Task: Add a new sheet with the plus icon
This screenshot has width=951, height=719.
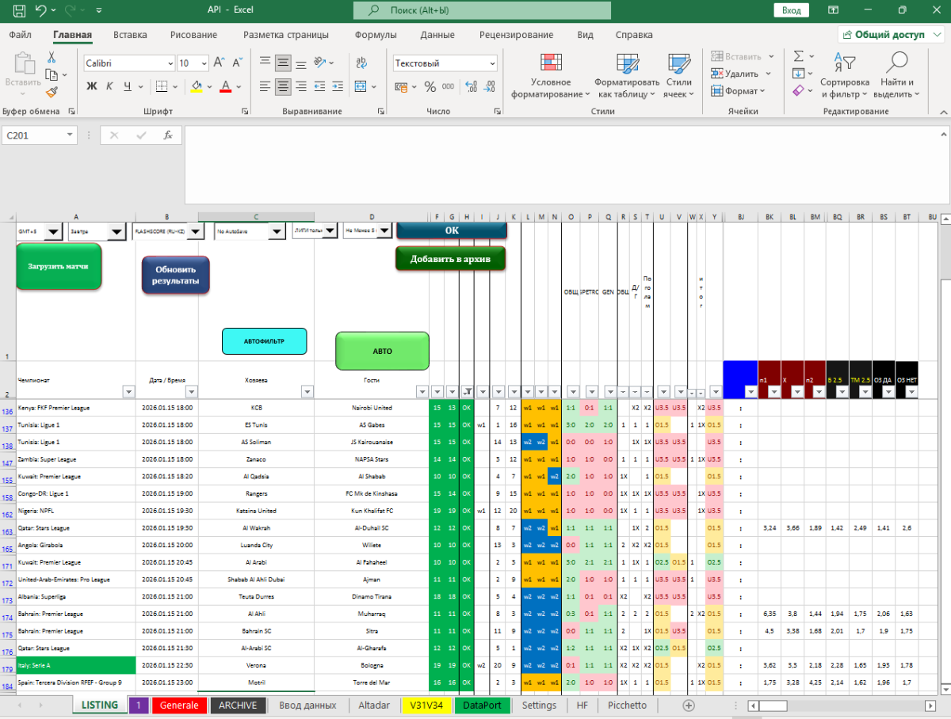Action: tap(689, 705)
